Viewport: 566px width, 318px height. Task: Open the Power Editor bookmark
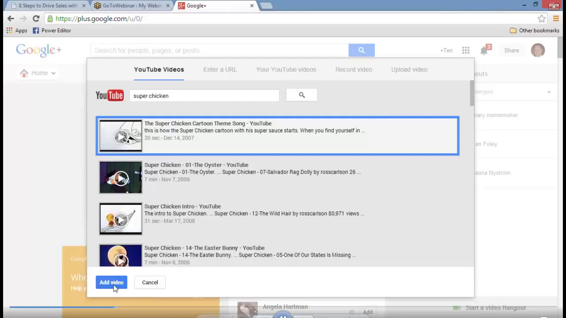(52, 30)
